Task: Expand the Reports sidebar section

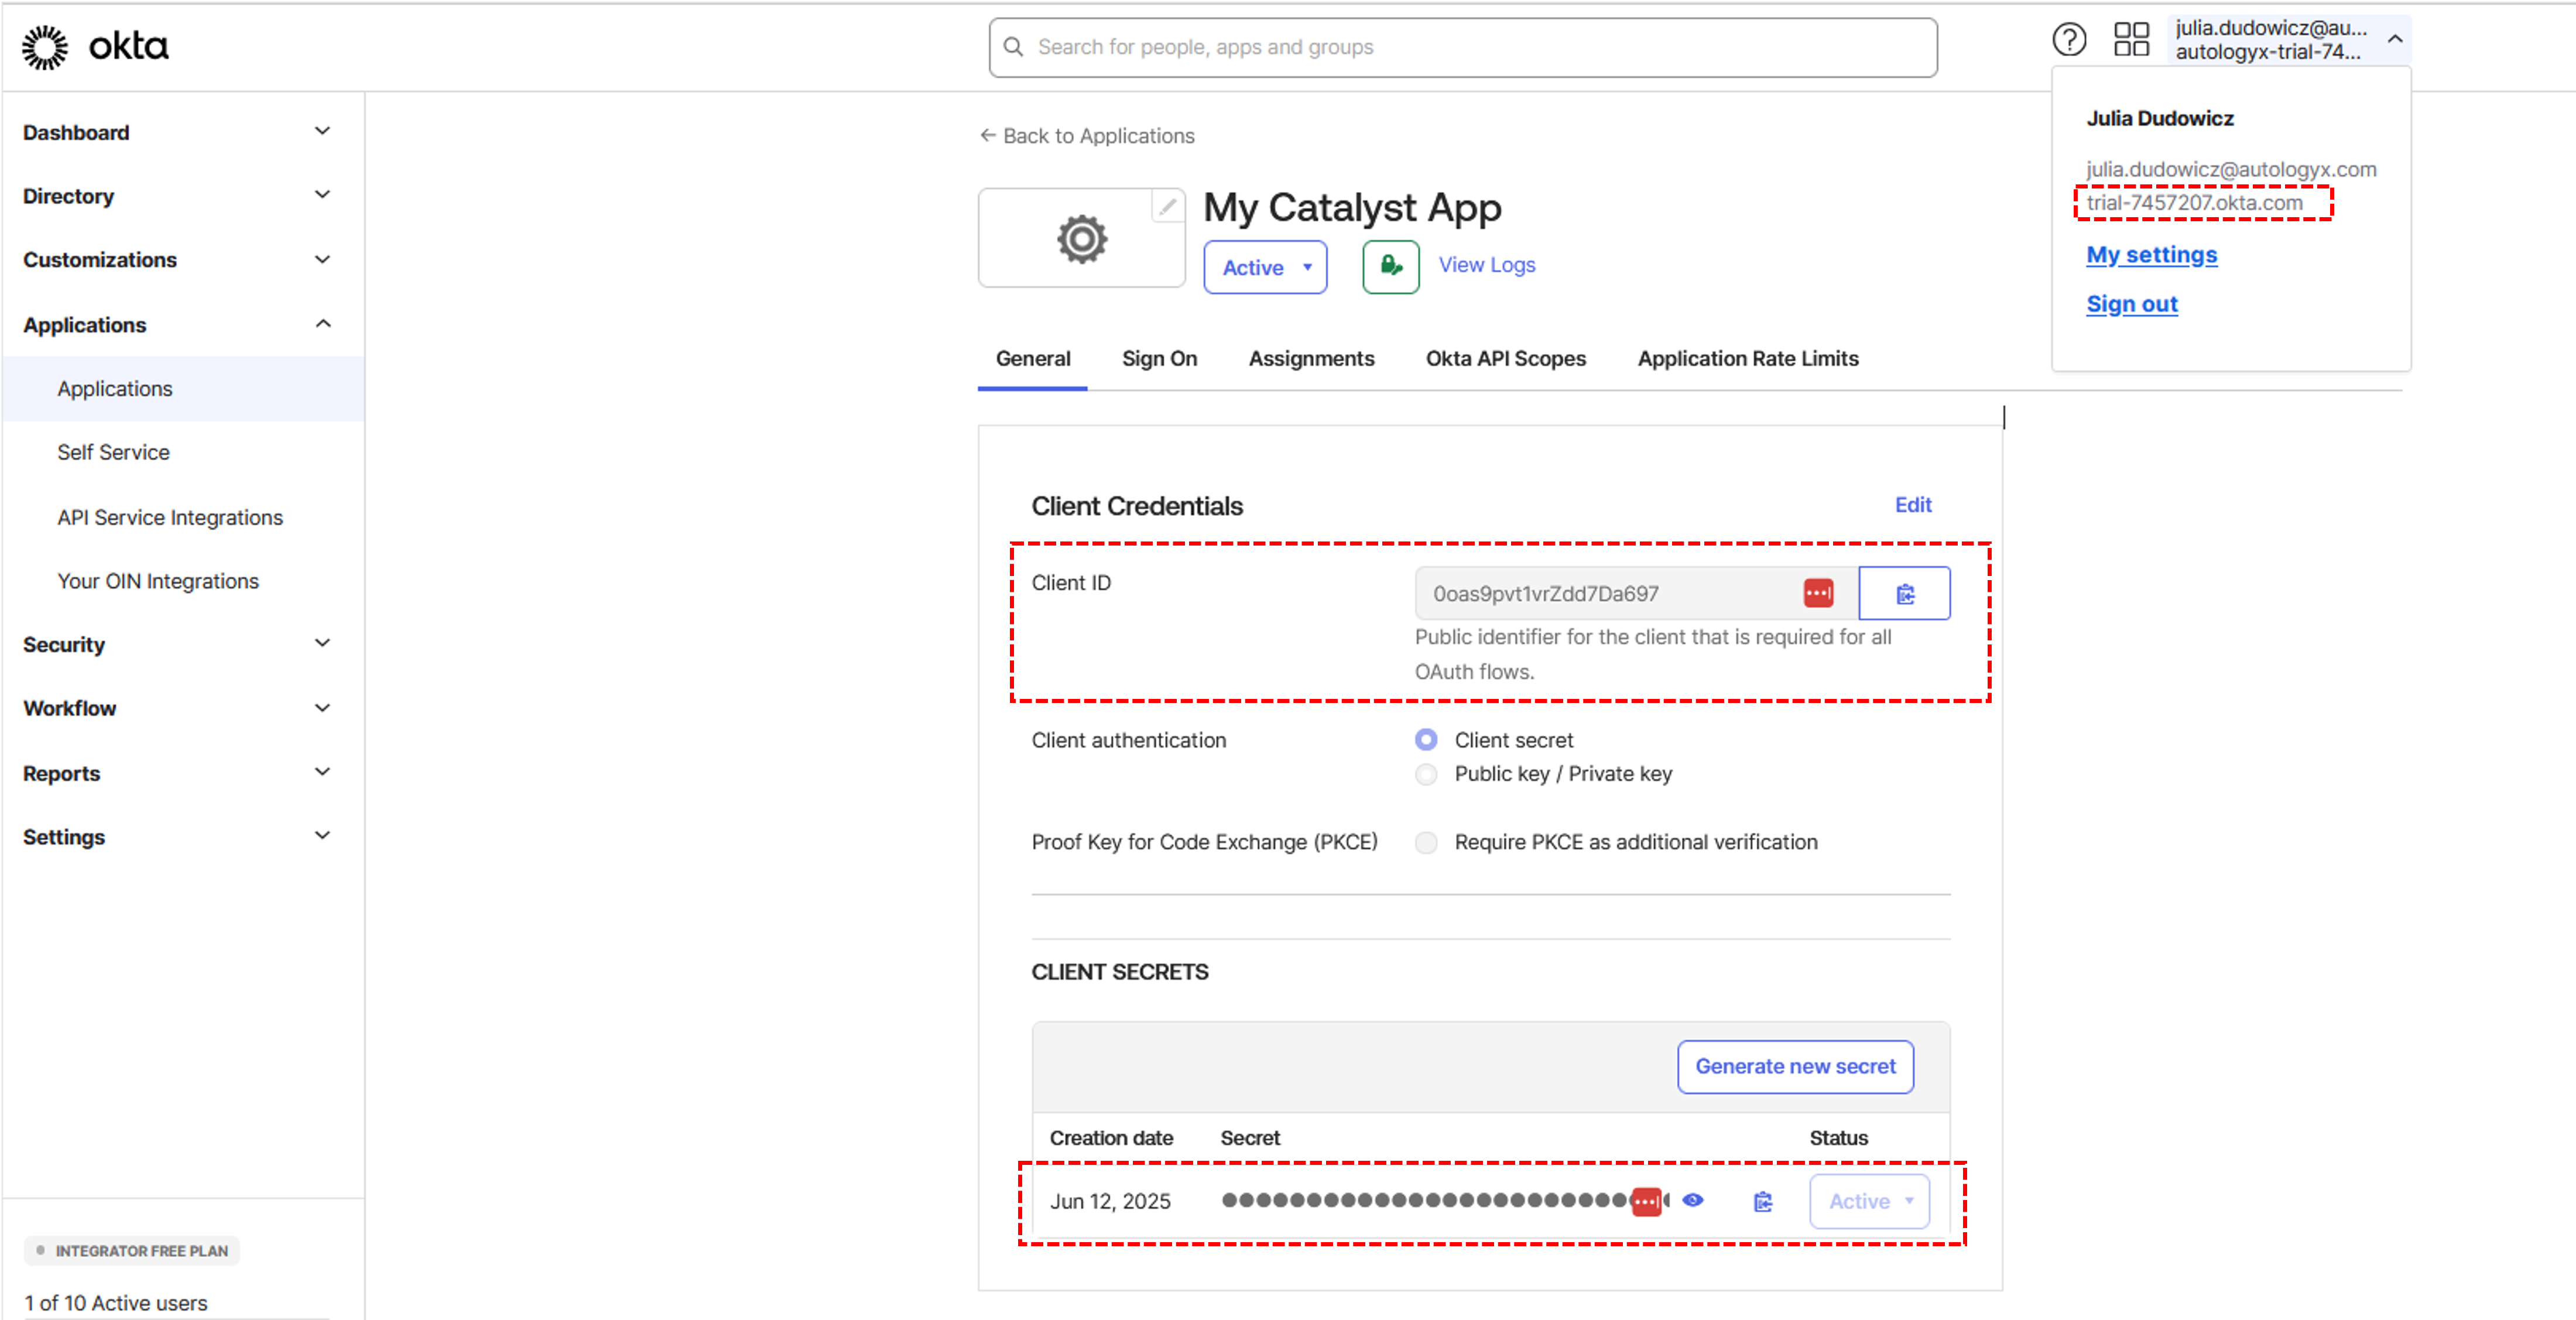Action: click(x=322, y=773)
